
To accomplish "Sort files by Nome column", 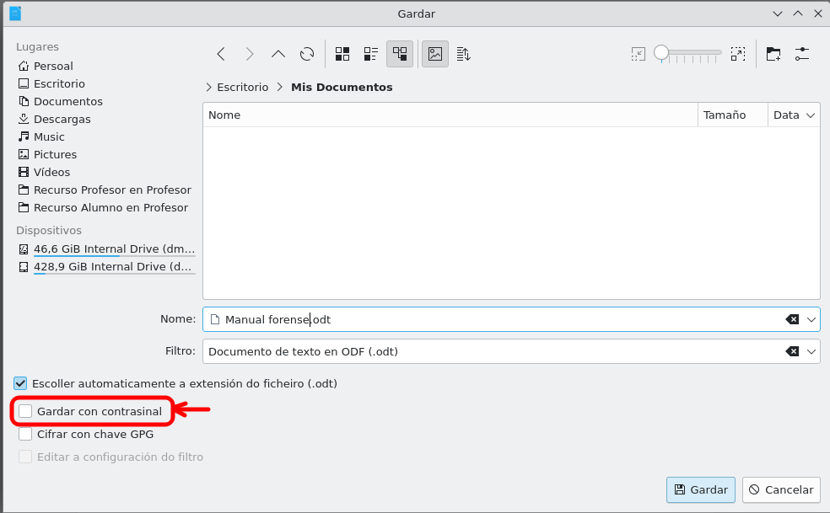I will [450, 115].
